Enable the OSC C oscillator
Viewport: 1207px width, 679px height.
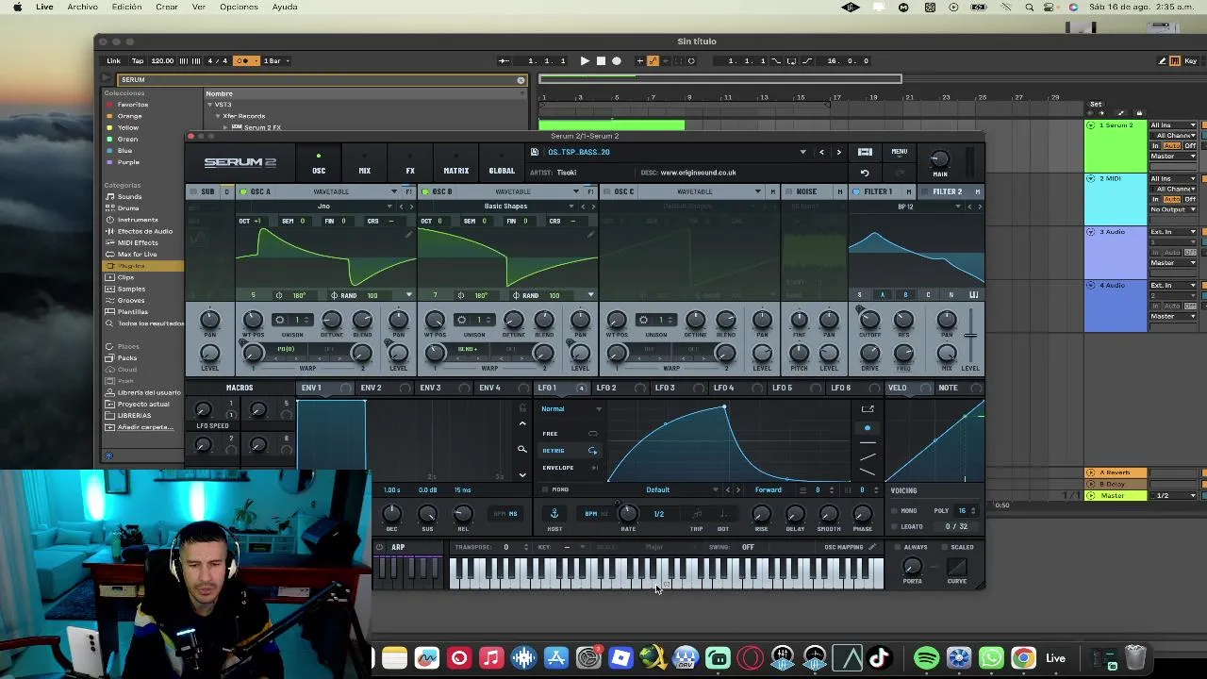[x=607, y=191]
